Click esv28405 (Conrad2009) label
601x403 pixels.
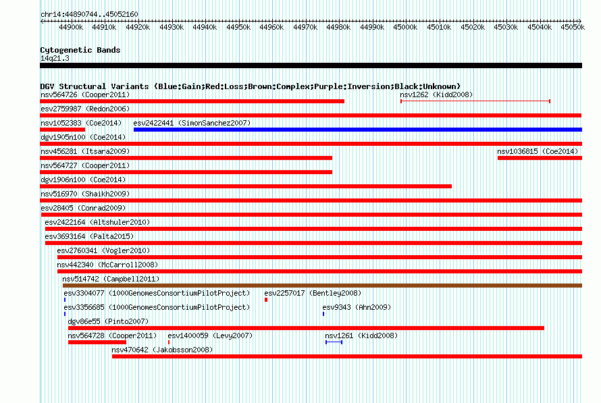83,208
